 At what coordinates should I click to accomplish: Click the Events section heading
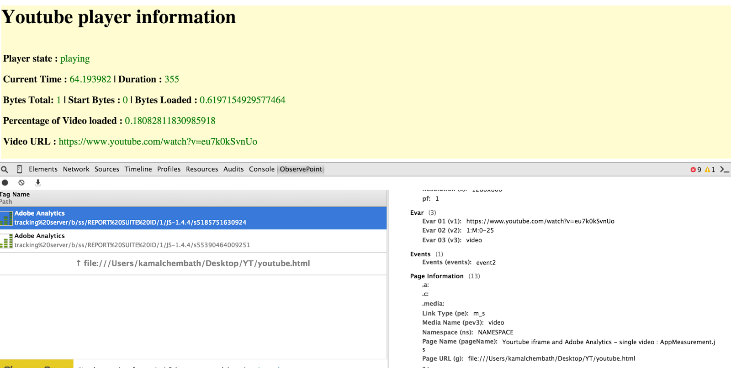click(x=420, y=254)
